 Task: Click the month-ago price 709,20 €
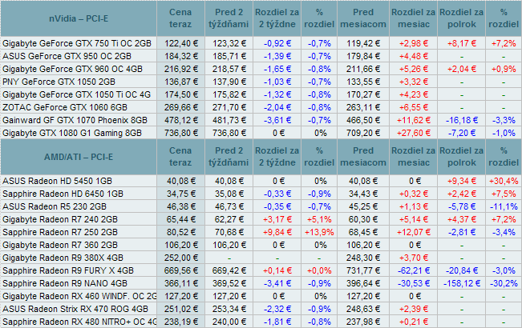pos(363,133)
